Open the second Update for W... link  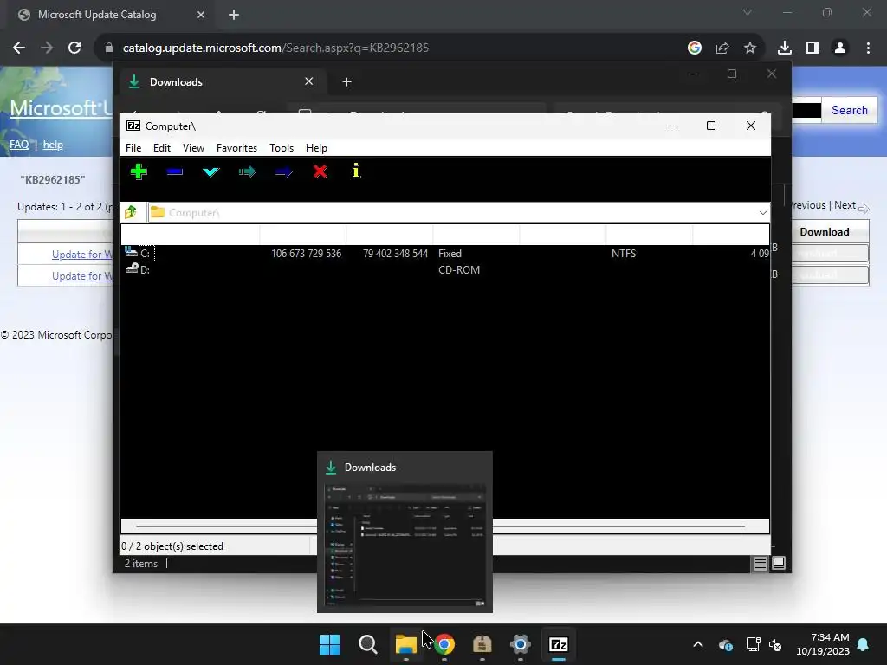[82, 275]
